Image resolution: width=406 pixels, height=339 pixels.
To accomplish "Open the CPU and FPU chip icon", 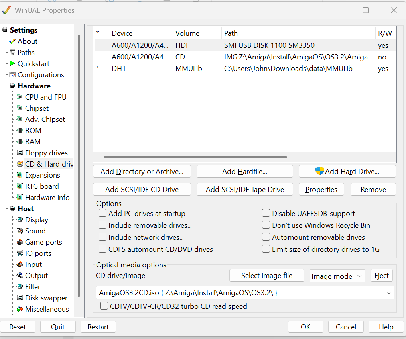I will pyautogui.click(x=20, y=97).
